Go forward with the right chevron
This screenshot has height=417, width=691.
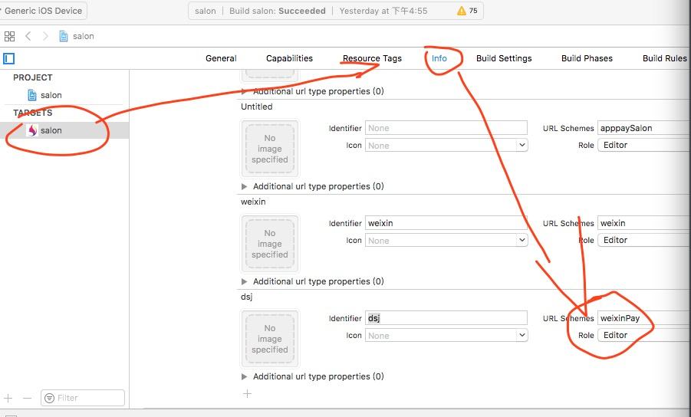click(45, 36)
